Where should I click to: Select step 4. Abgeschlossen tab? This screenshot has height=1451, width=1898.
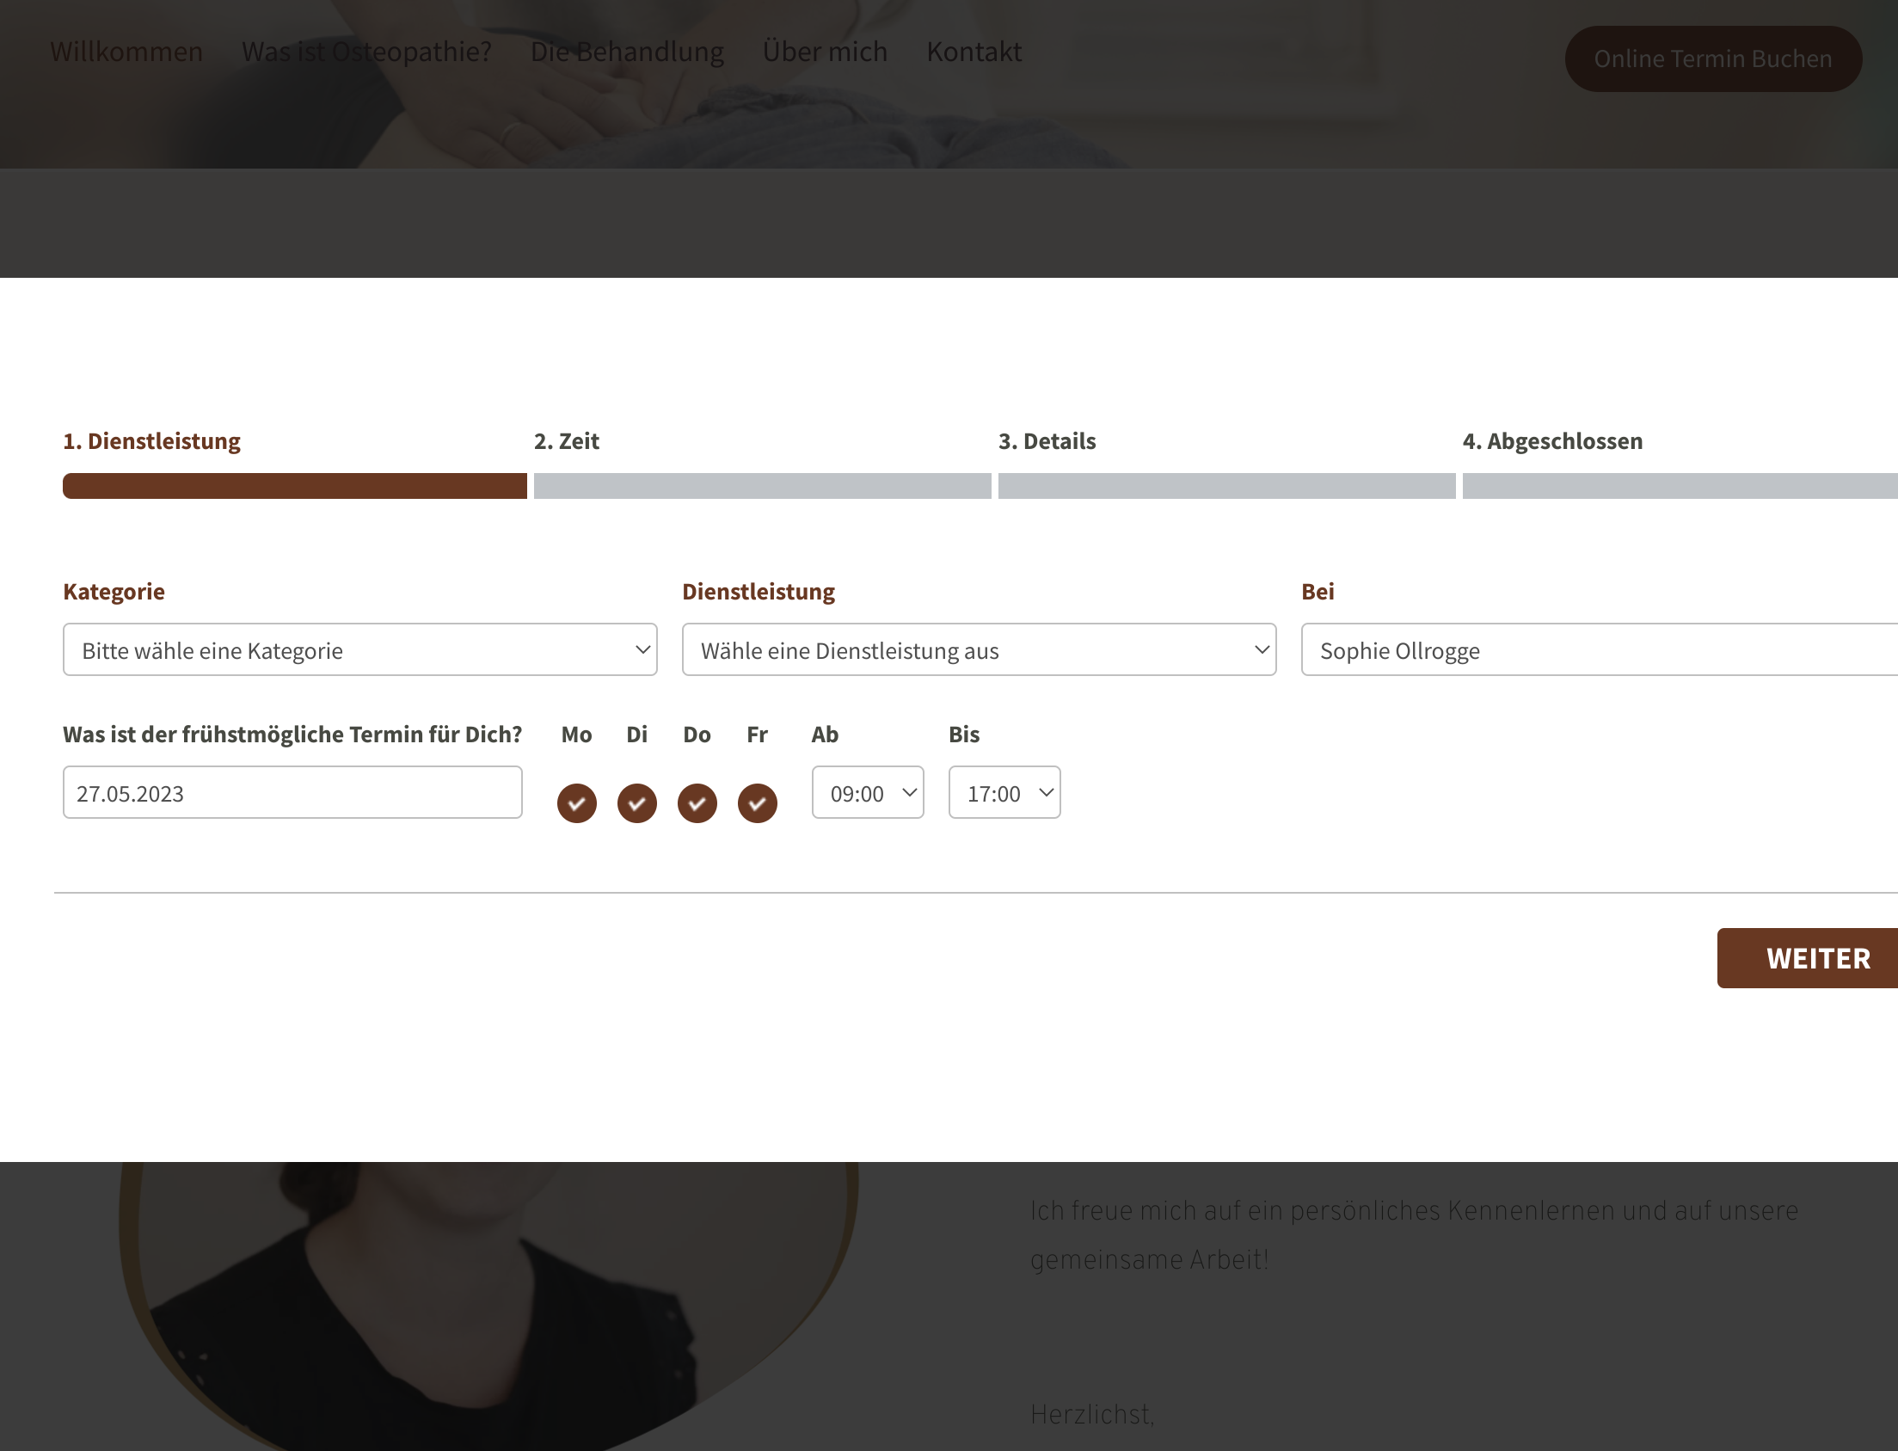1552,441
